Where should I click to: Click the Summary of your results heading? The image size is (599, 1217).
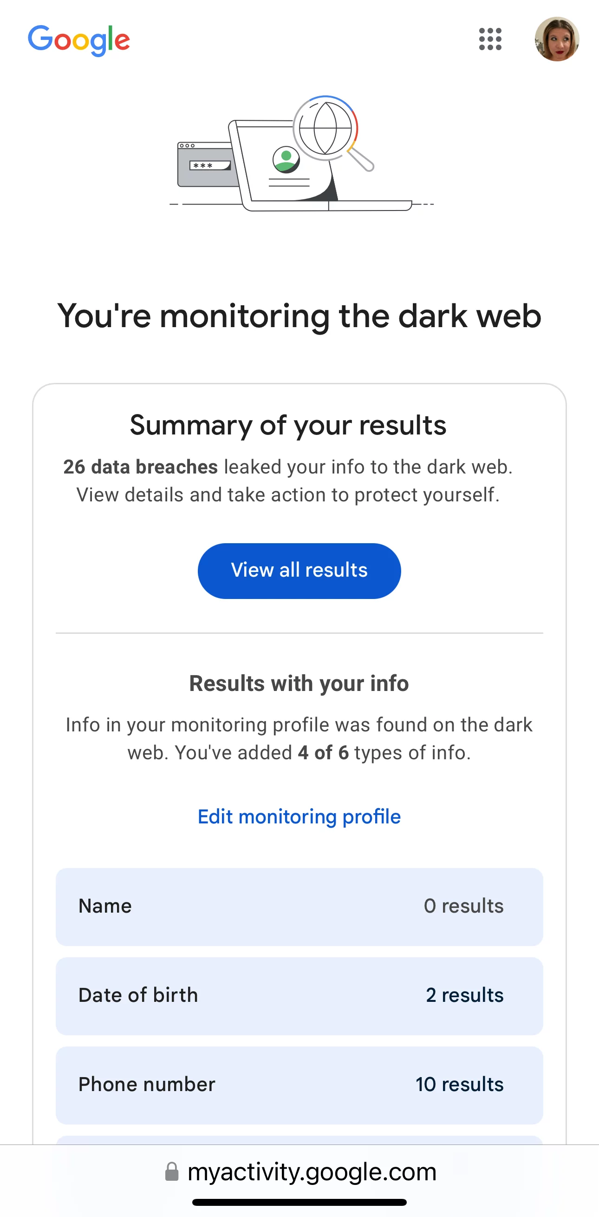[x=288, y=425]
